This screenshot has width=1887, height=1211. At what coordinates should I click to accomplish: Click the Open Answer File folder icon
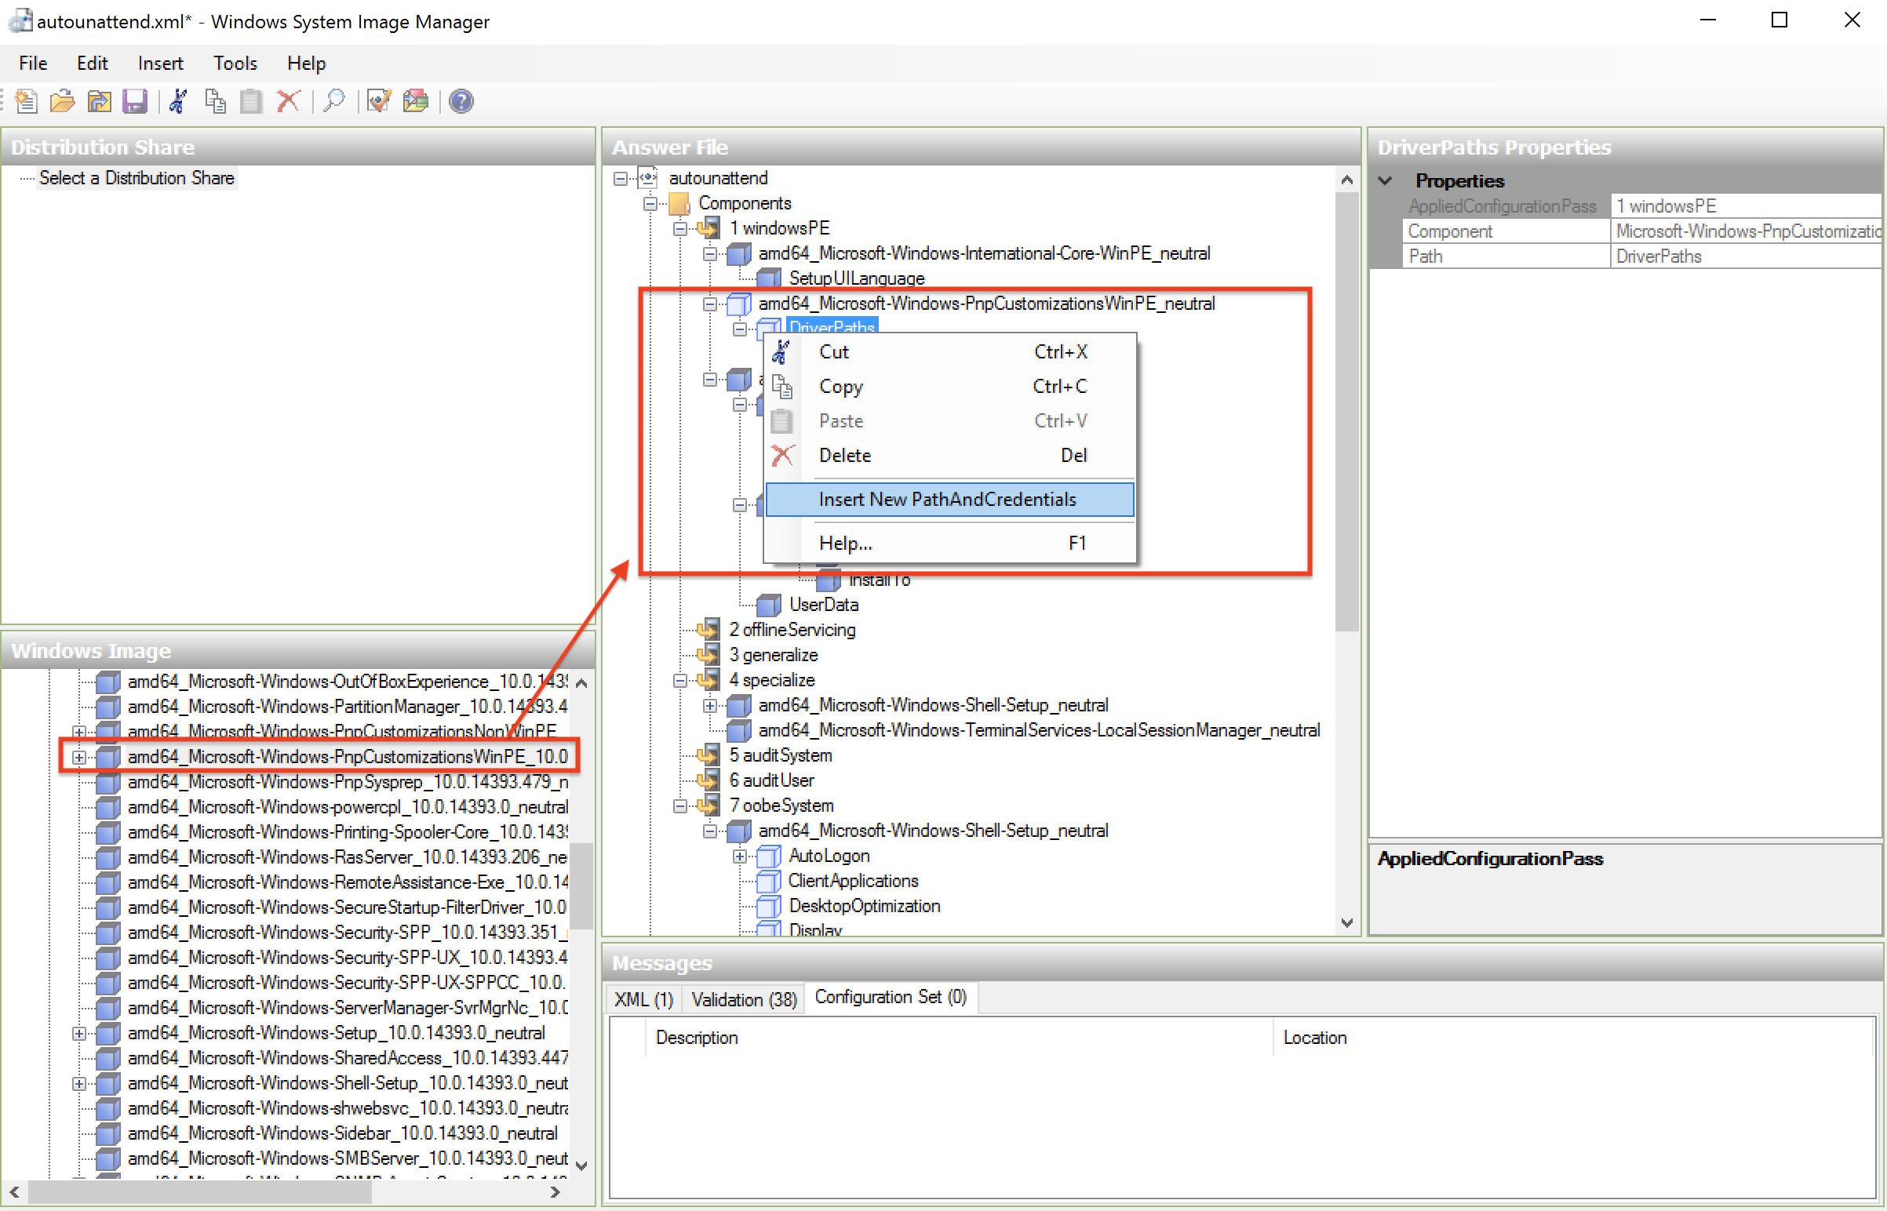point(62,101)
